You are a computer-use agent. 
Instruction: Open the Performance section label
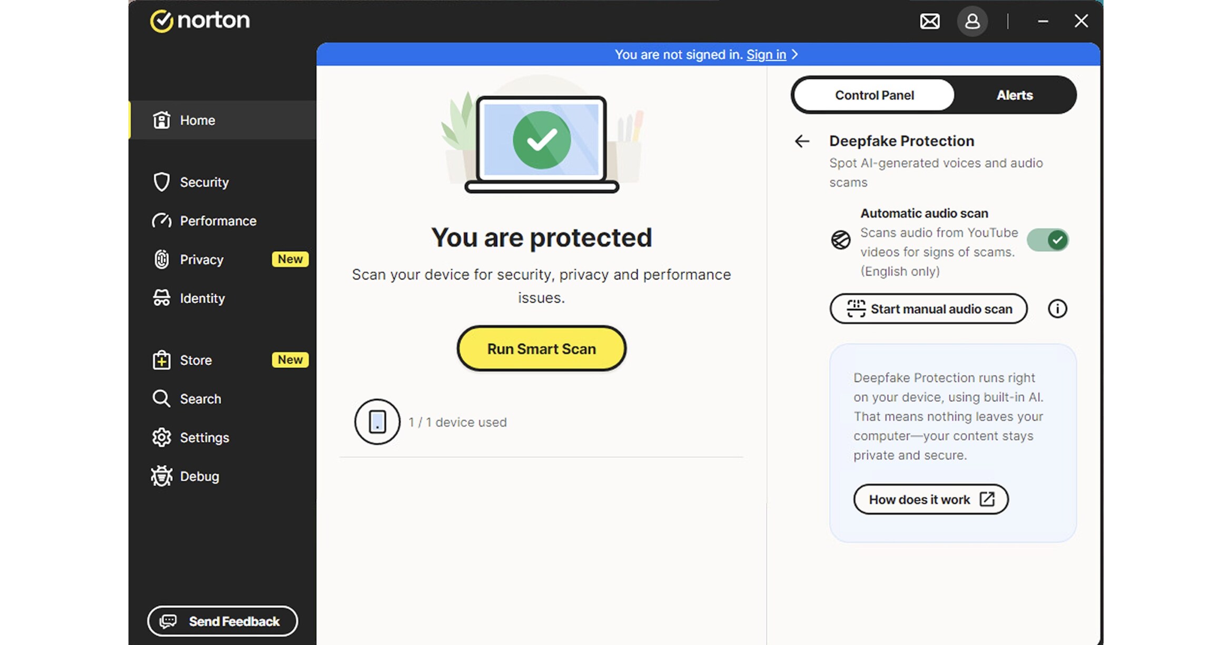218,221
